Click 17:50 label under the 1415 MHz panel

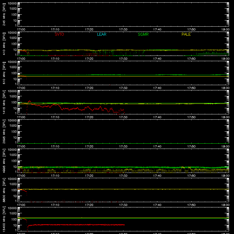pos(191,117)
